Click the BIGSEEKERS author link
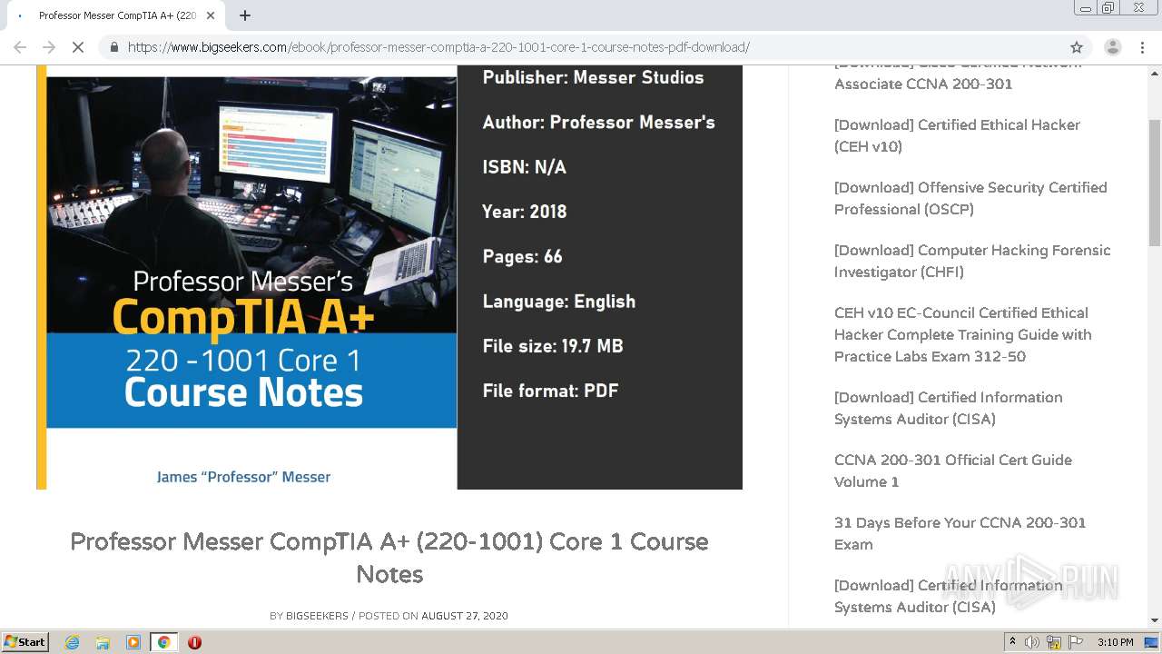 (317, 616)
